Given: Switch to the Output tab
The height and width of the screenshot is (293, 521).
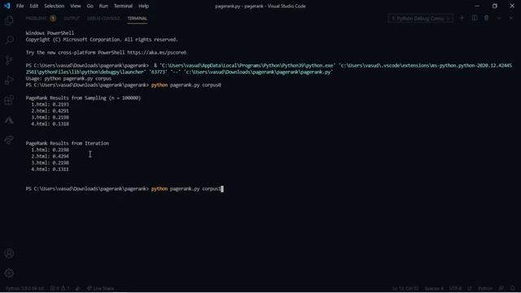Looking at the screenshot, I should (72, 18).
